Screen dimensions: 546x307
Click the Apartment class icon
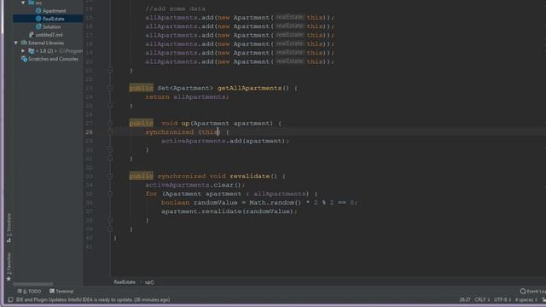tap(38, 11)
